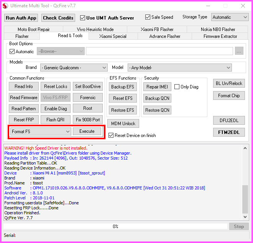This screenshot has height=243, width=253.
Task: Click Read Pattern button
Action: (24, 109)
